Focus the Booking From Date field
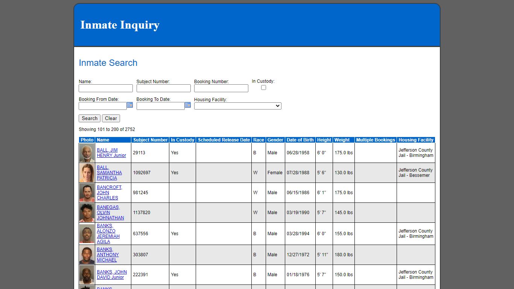The width and height of the screenshot is (514, 289). [103, 106]
